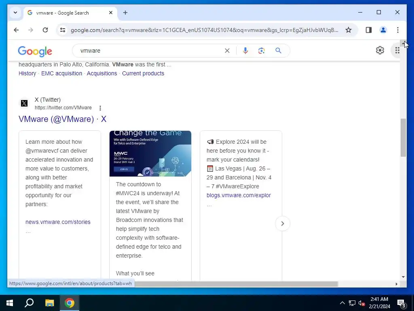Click the Chrome forward arrow

pos(31,30)
